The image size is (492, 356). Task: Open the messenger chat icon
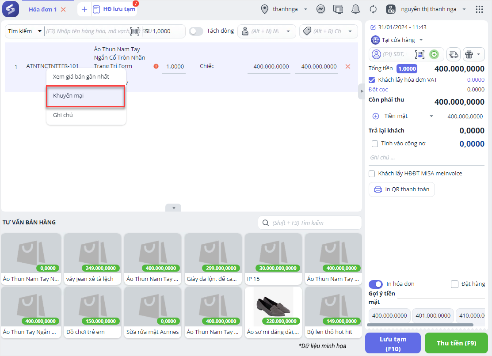[320, 9]
